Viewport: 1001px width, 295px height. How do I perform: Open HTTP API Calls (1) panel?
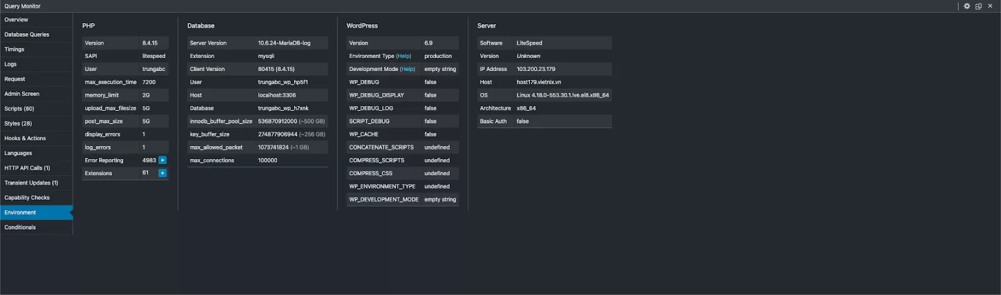tap(36, 168)
